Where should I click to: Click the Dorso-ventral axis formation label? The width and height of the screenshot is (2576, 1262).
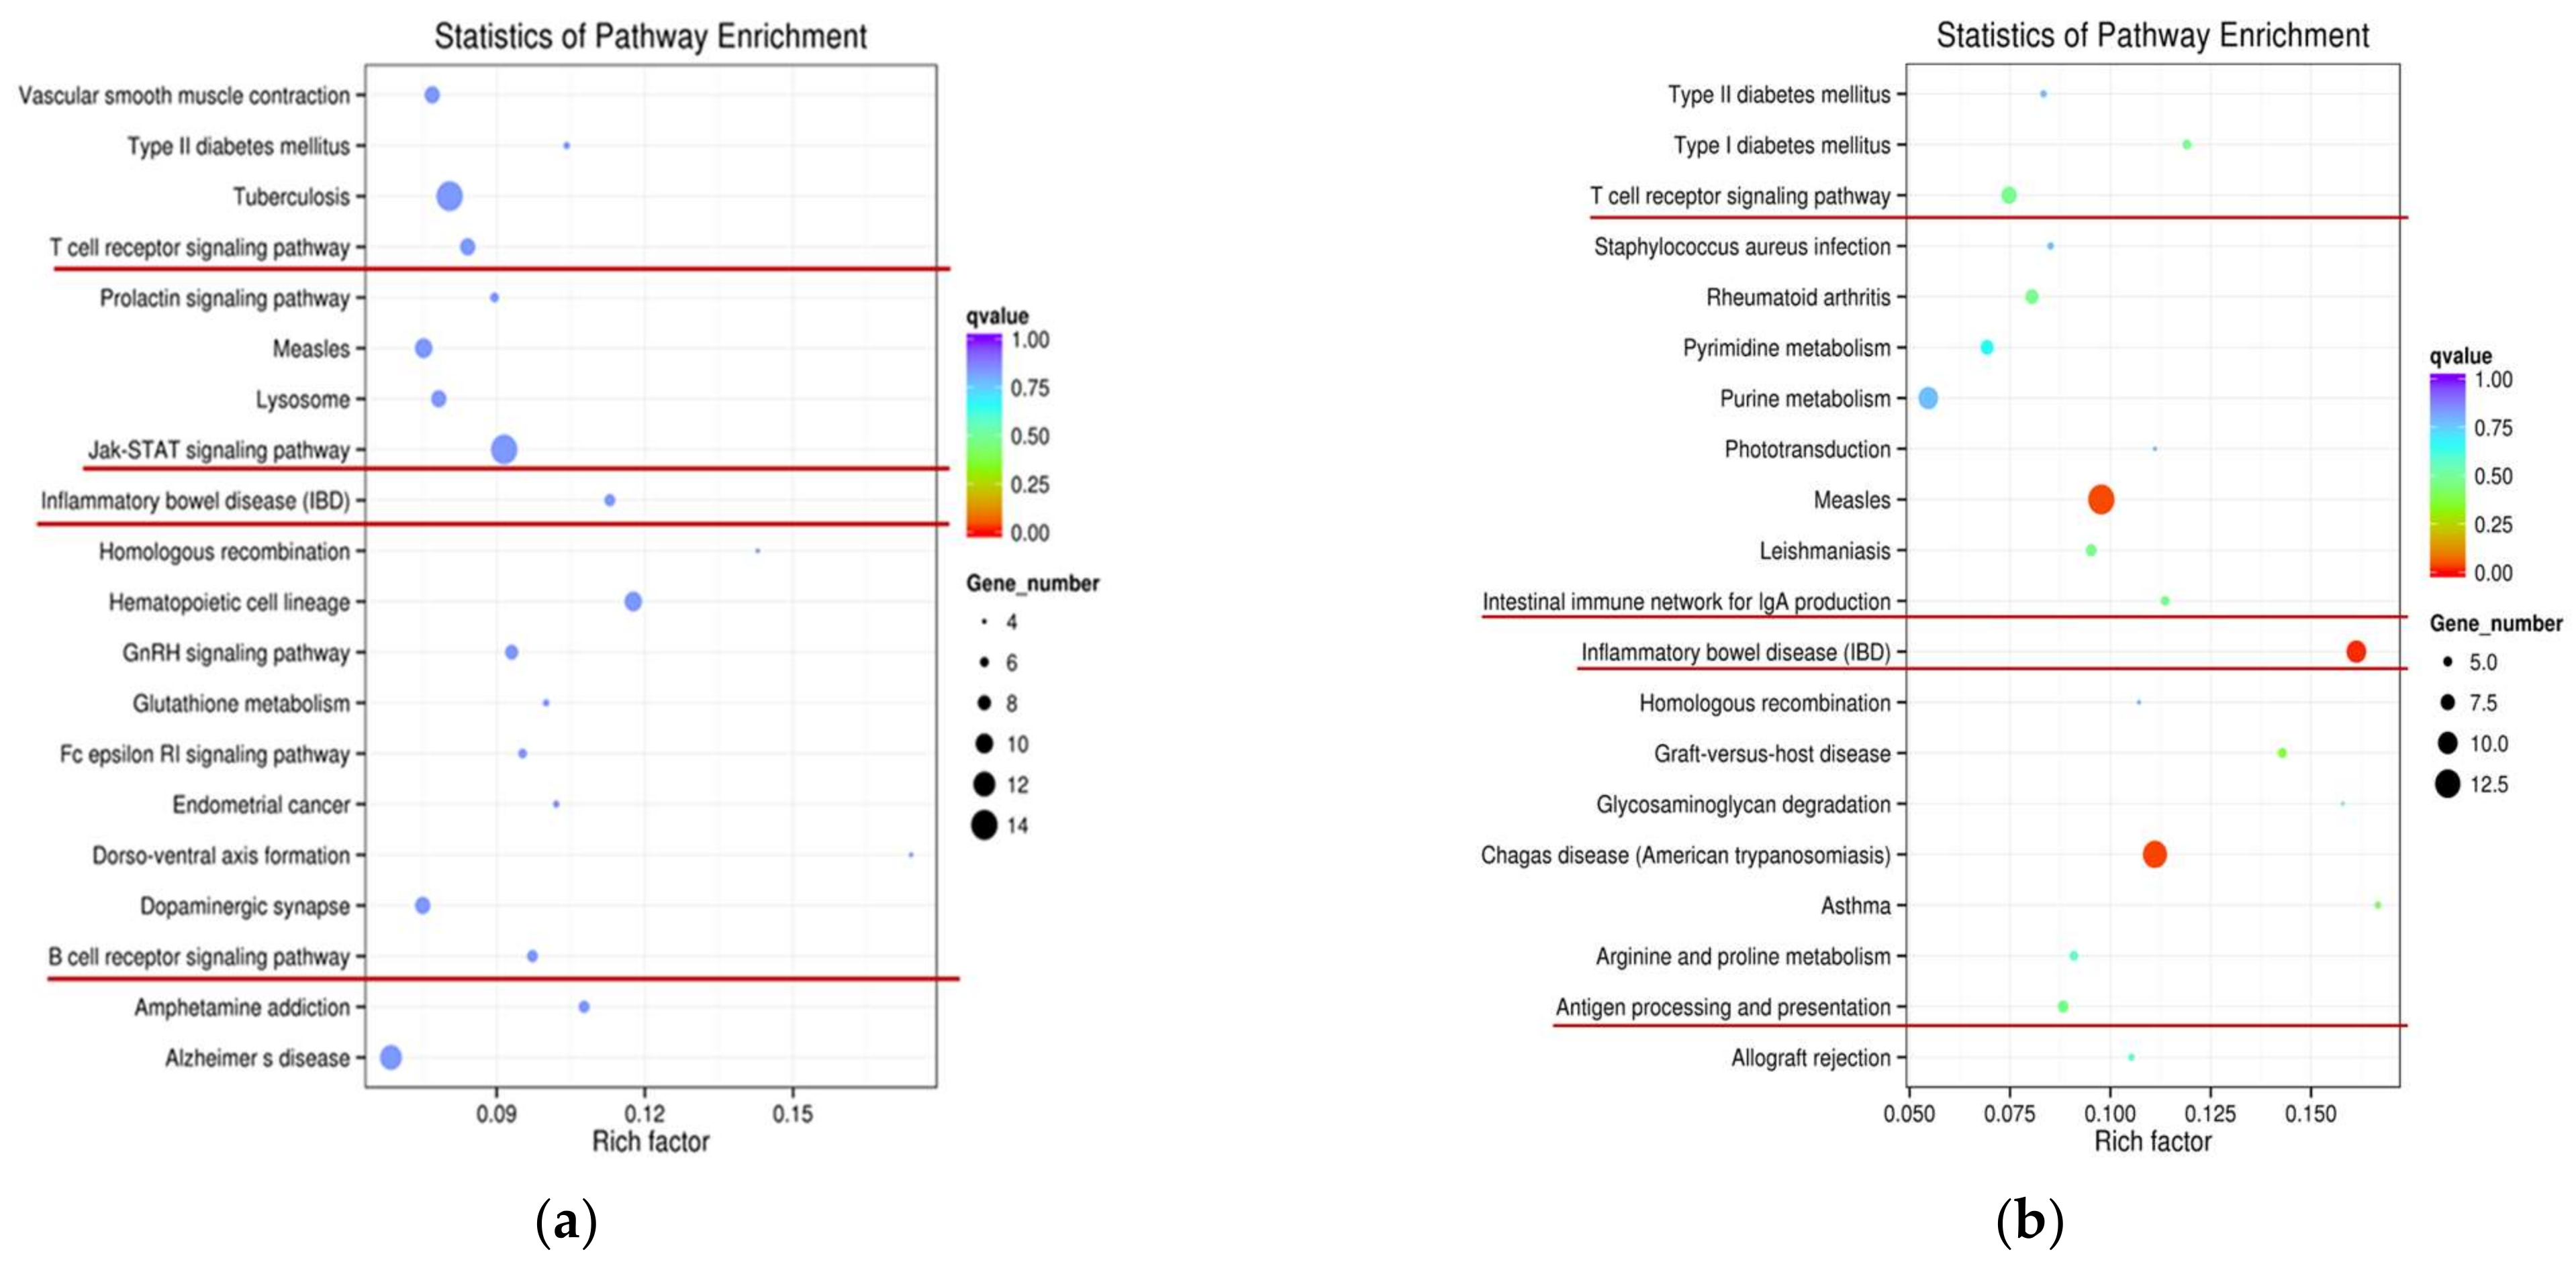point(221,855)
